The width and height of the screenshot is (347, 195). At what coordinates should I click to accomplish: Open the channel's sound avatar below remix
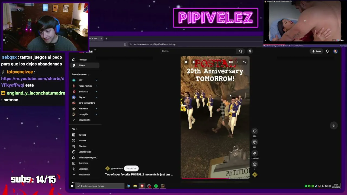[255, 175]
